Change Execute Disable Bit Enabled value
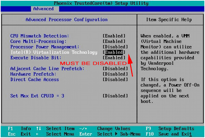 (x=114, y=58)
